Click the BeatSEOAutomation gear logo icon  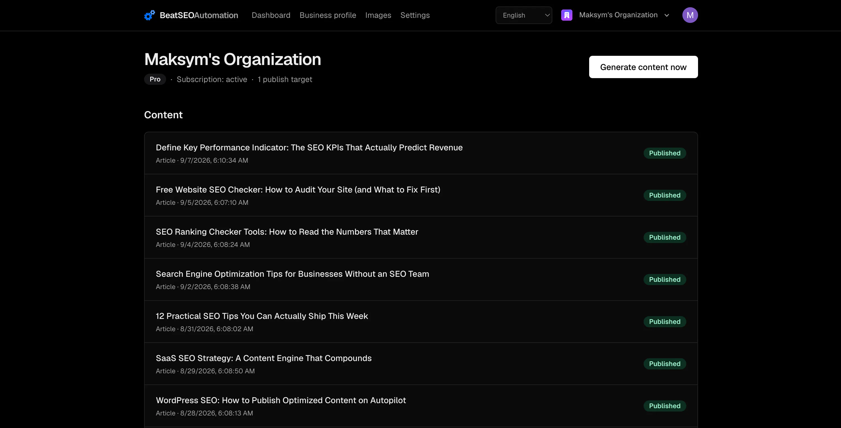coord(150,15)
